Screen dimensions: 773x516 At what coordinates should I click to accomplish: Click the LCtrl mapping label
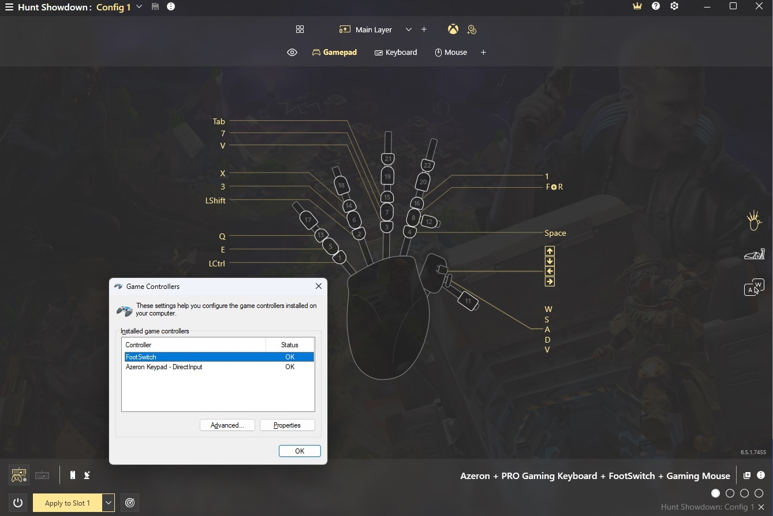(x=216, y=263)
